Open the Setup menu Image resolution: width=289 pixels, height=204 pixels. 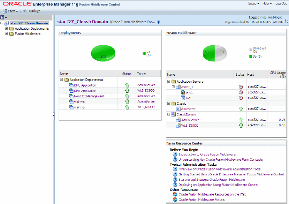coord(254,3)
